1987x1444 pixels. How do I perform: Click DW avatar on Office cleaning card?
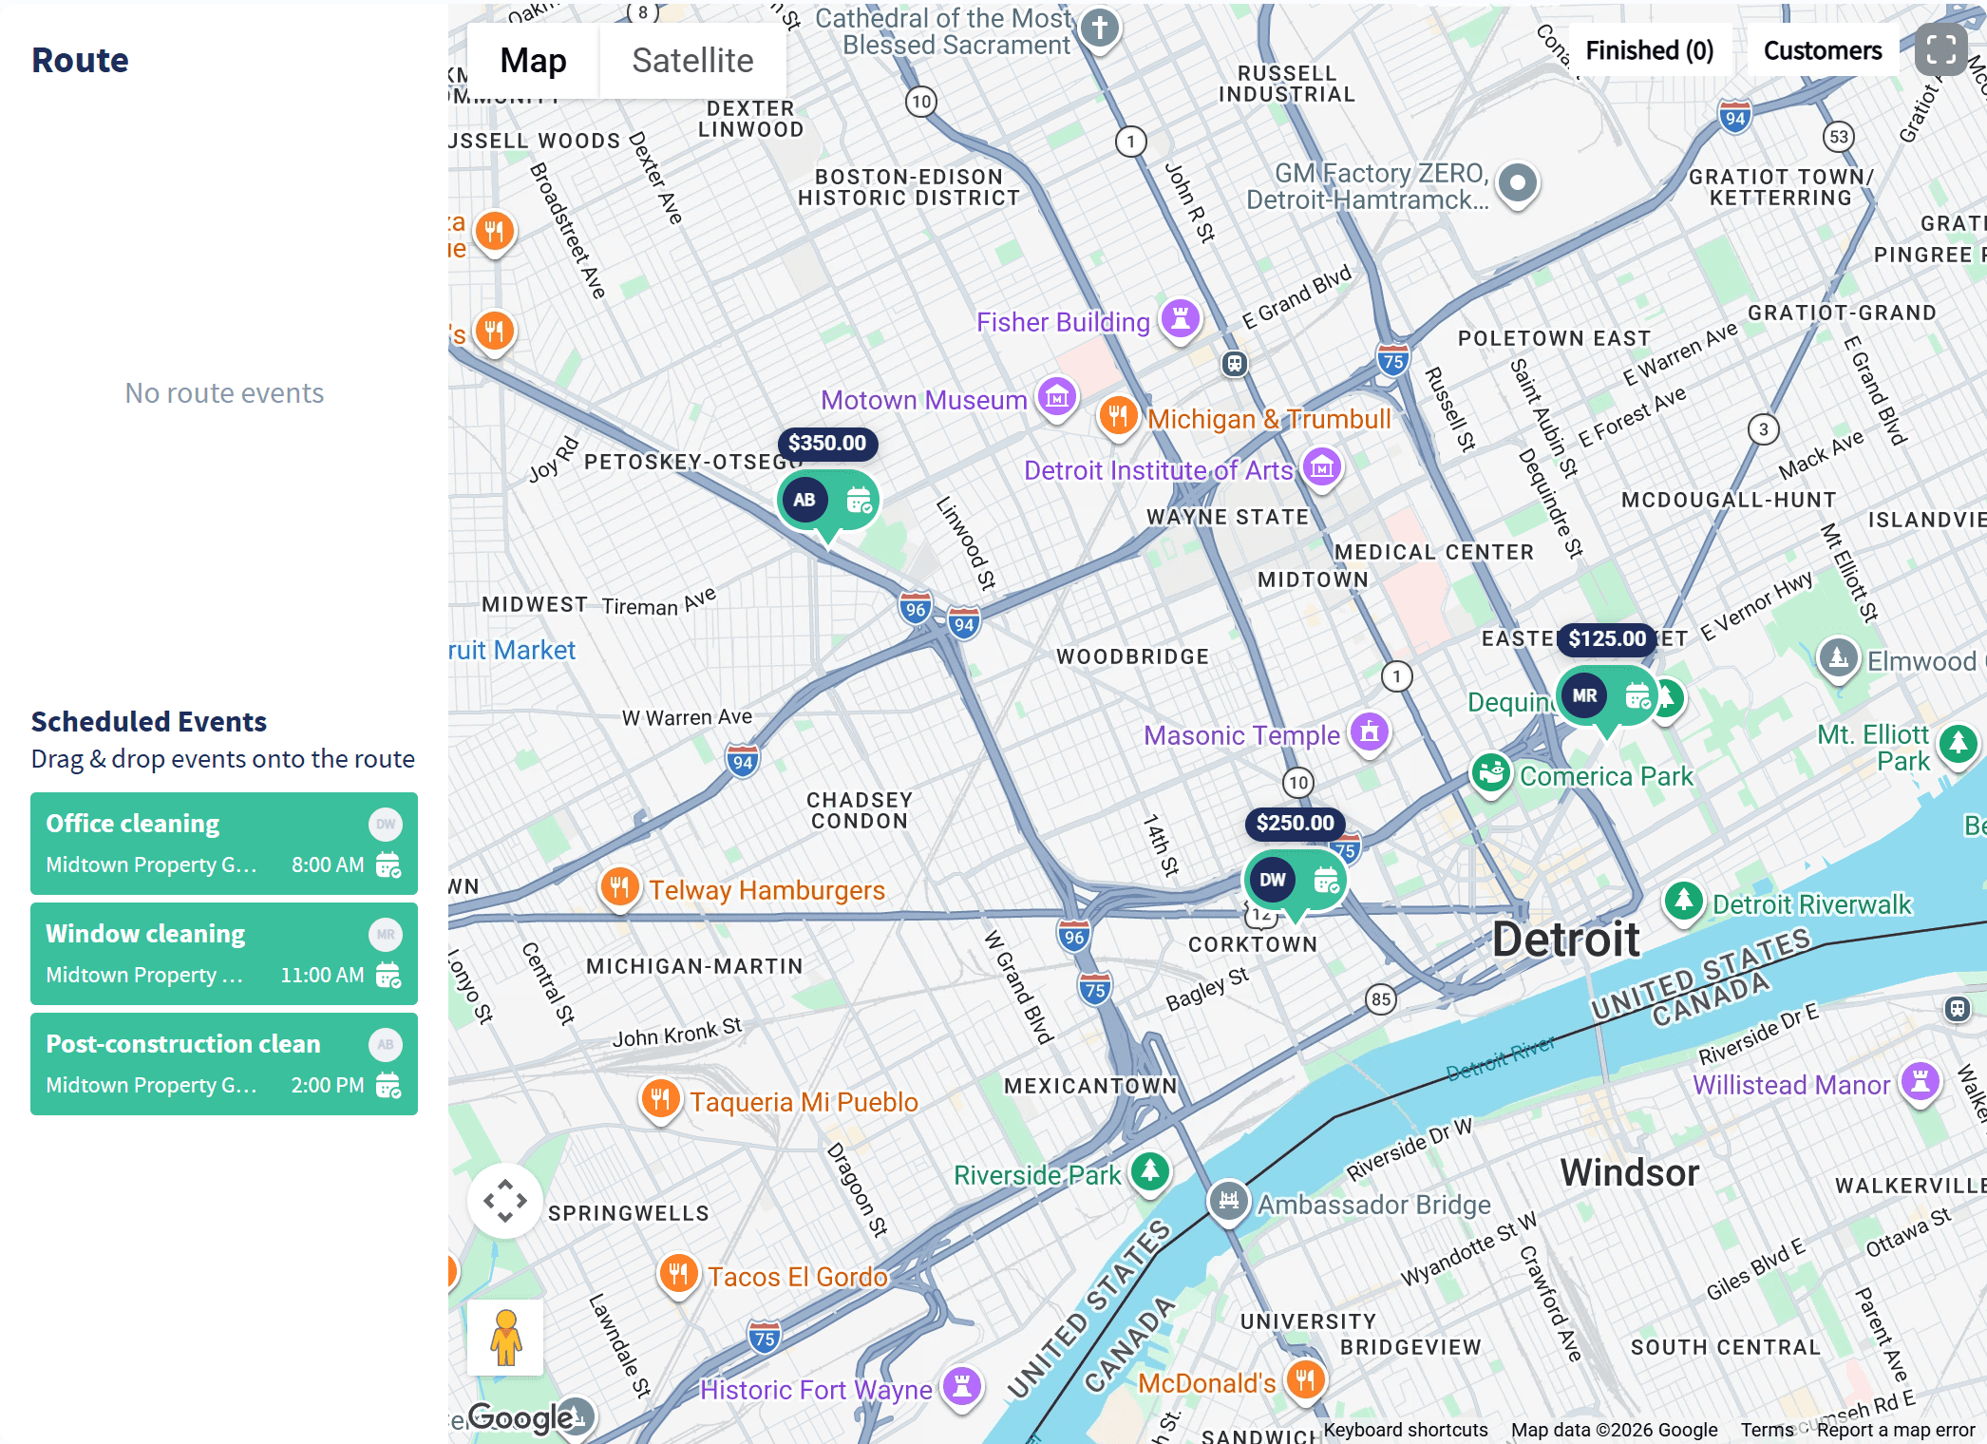(386, 825)
